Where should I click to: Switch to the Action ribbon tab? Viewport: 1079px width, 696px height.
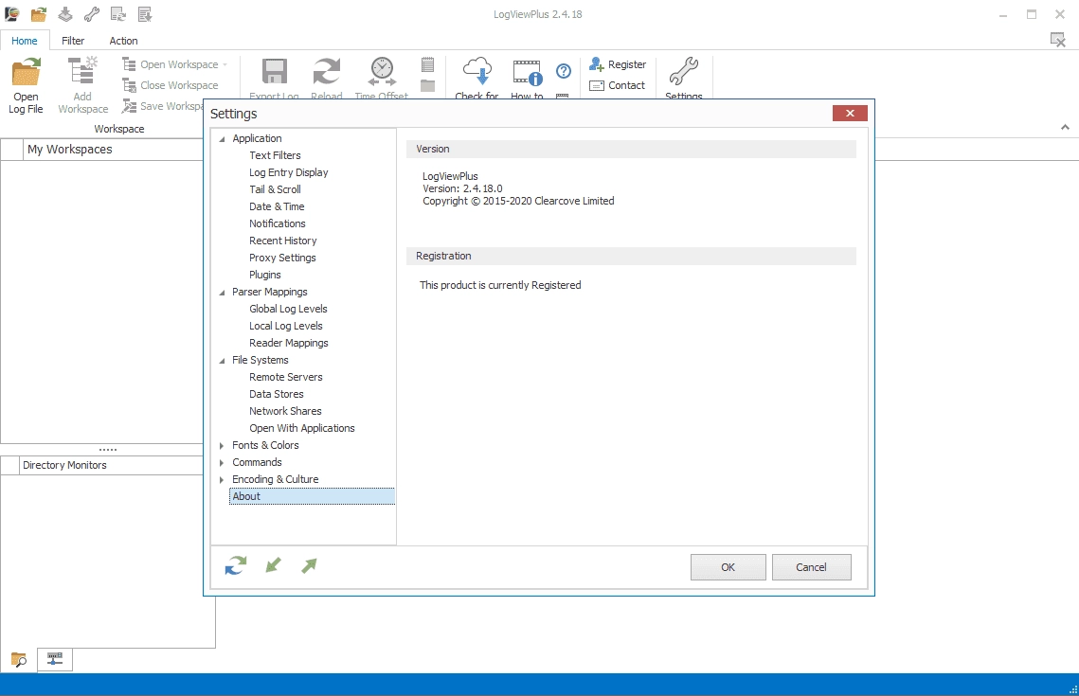[x=123, y=41]
